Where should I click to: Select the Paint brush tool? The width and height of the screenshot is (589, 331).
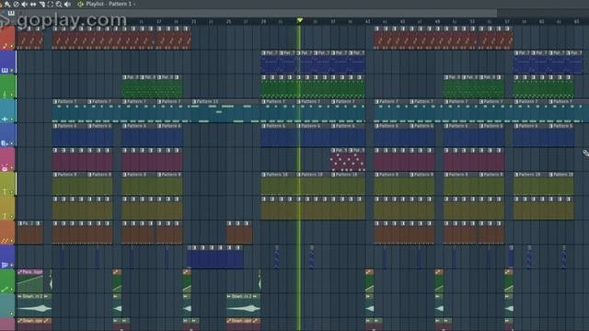tap(7, 4)
